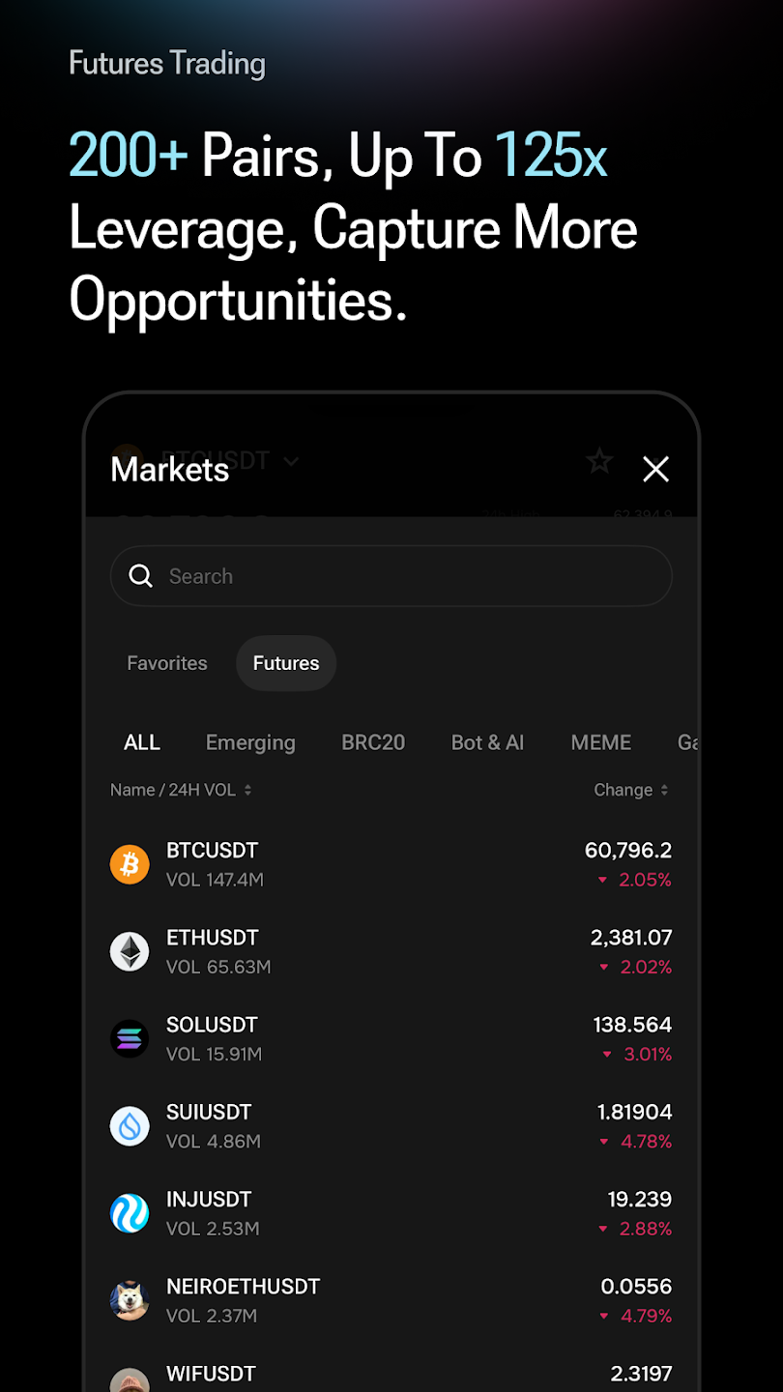Click the Solana coin icon
783x1392 pixels.
coord(130,1039)
